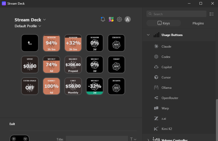Open the Marketplace colorful icon
The height and width of the screenshot is (141, 218).
111,19
